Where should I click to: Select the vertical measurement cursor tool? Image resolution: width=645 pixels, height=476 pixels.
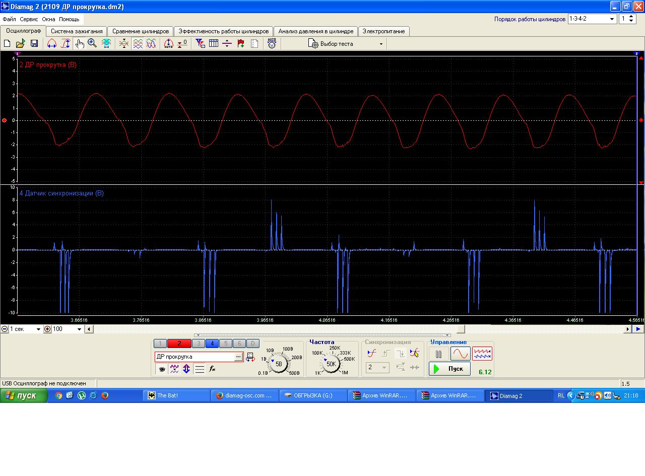click(66, 44)
